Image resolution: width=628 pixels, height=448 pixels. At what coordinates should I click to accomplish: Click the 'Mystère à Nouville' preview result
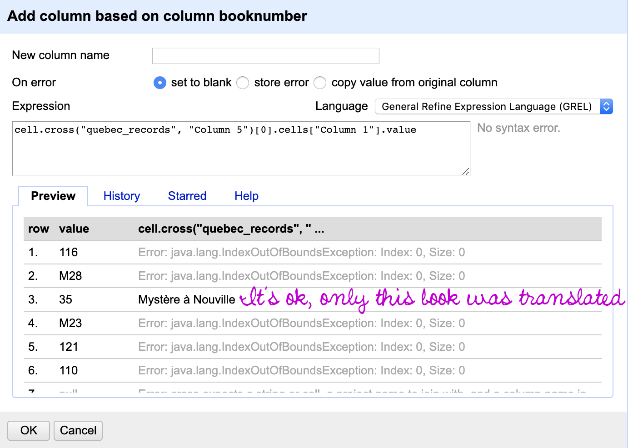[187, 299]
